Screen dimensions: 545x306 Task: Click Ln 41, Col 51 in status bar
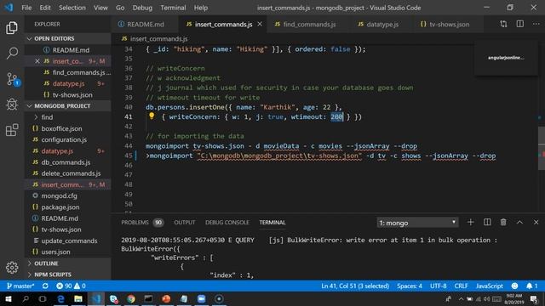355,286
